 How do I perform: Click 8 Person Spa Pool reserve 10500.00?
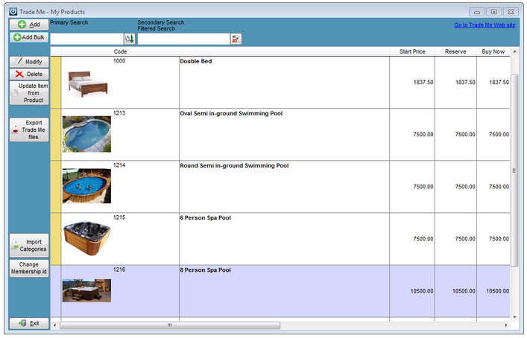pyautogui.click(x=464, y=291)
